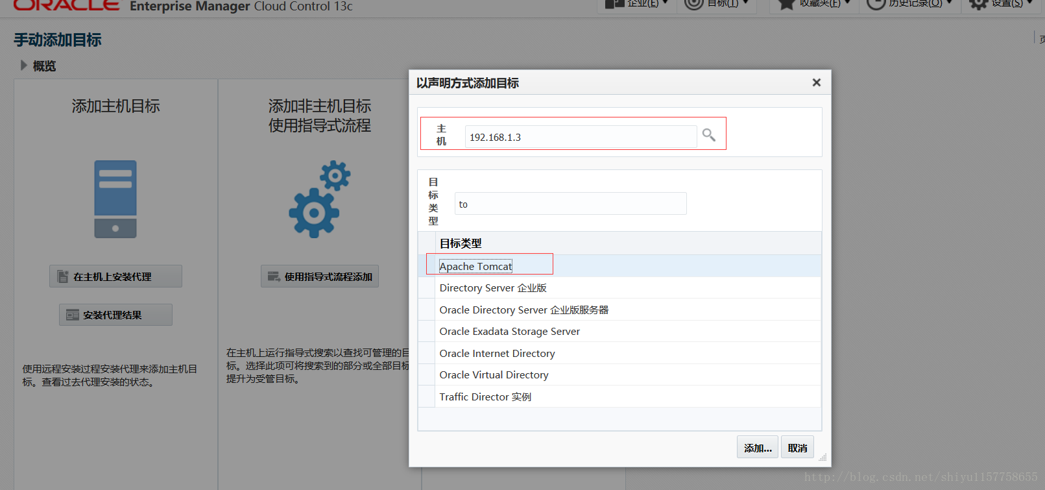Click the blue gears guided-process icon

coord(320,199)
